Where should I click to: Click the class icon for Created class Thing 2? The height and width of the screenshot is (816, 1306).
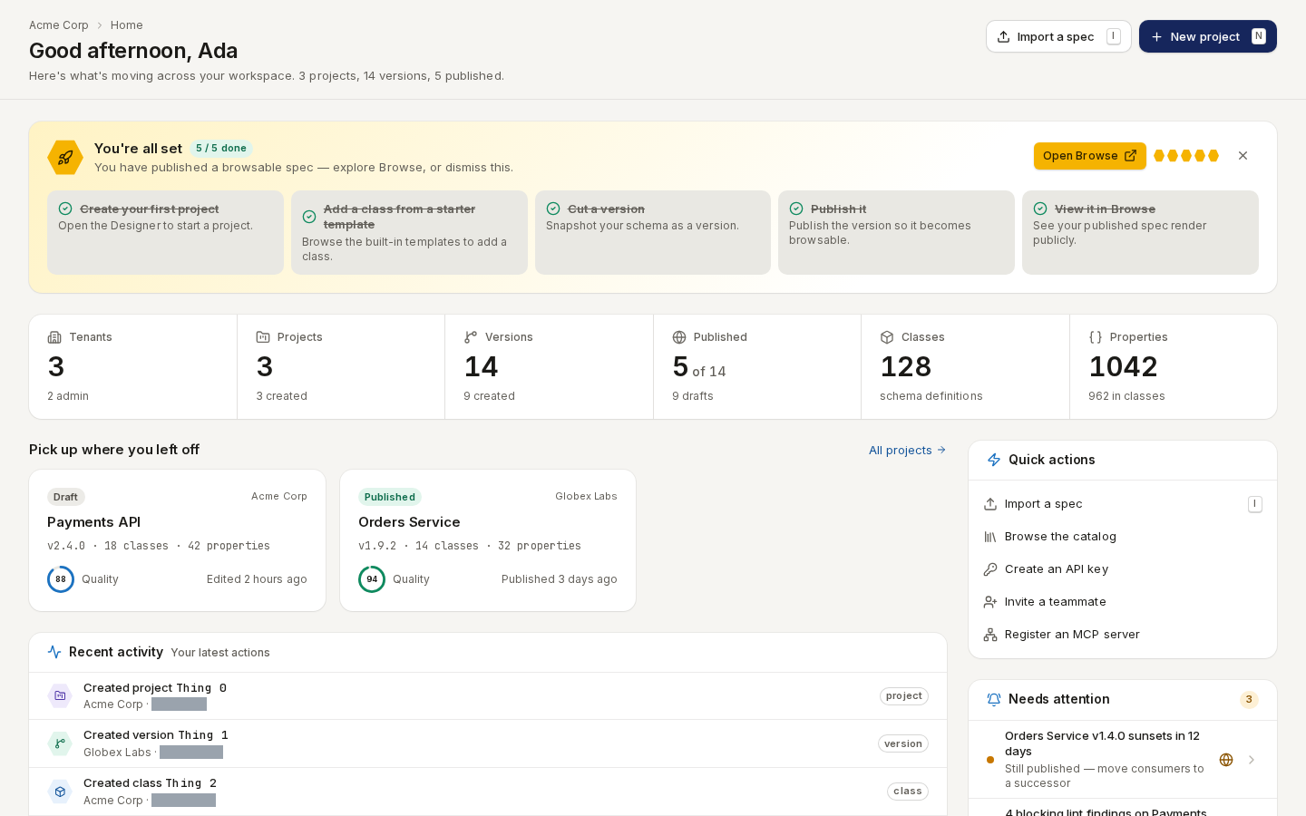click(60, 792)
